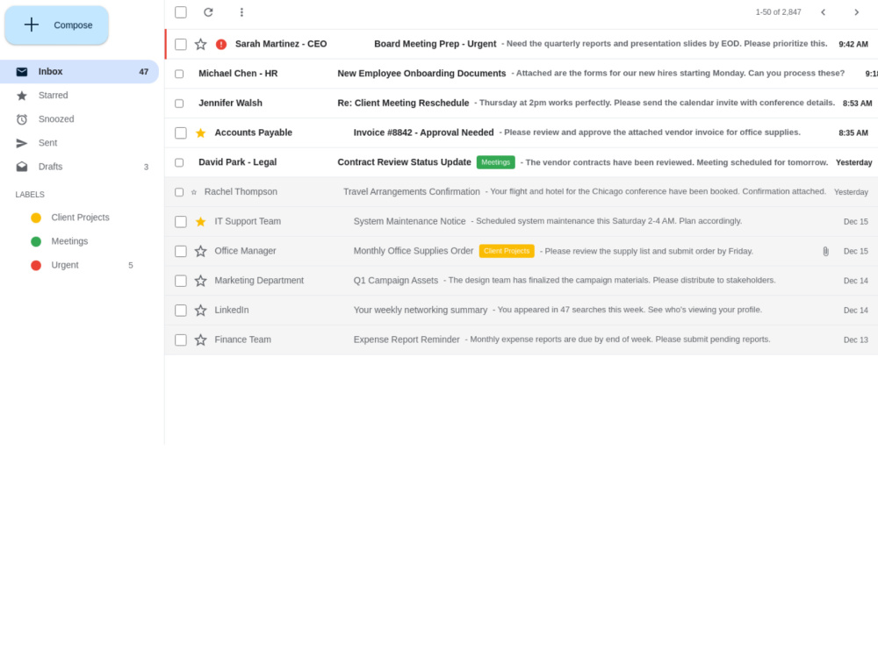
Task: Click the Snoozed clock icon
Action: (22, 119)
